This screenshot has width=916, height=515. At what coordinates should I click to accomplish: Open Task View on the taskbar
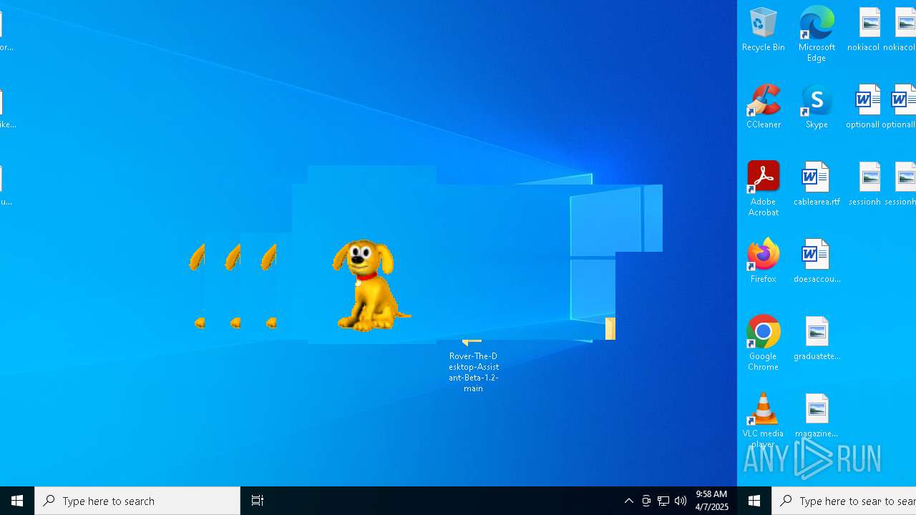(x=258, y=501)
